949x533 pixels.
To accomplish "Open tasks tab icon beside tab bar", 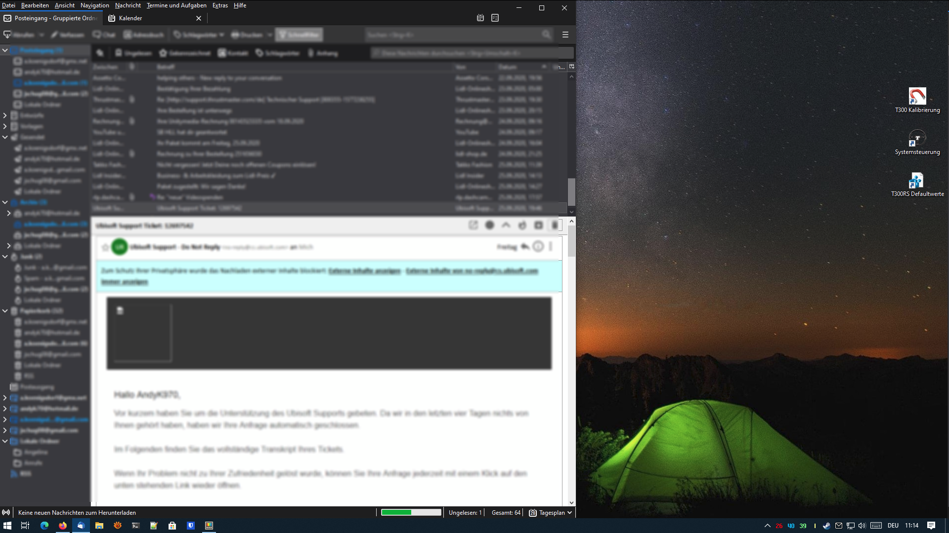I will tap(495, 18).
